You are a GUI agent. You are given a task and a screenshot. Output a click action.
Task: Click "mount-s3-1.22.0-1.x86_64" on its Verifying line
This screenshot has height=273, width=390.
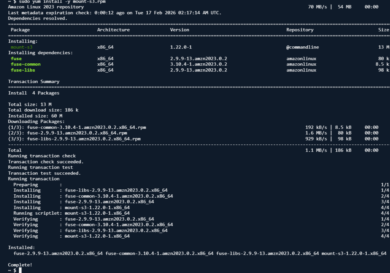tap(97, 236)
